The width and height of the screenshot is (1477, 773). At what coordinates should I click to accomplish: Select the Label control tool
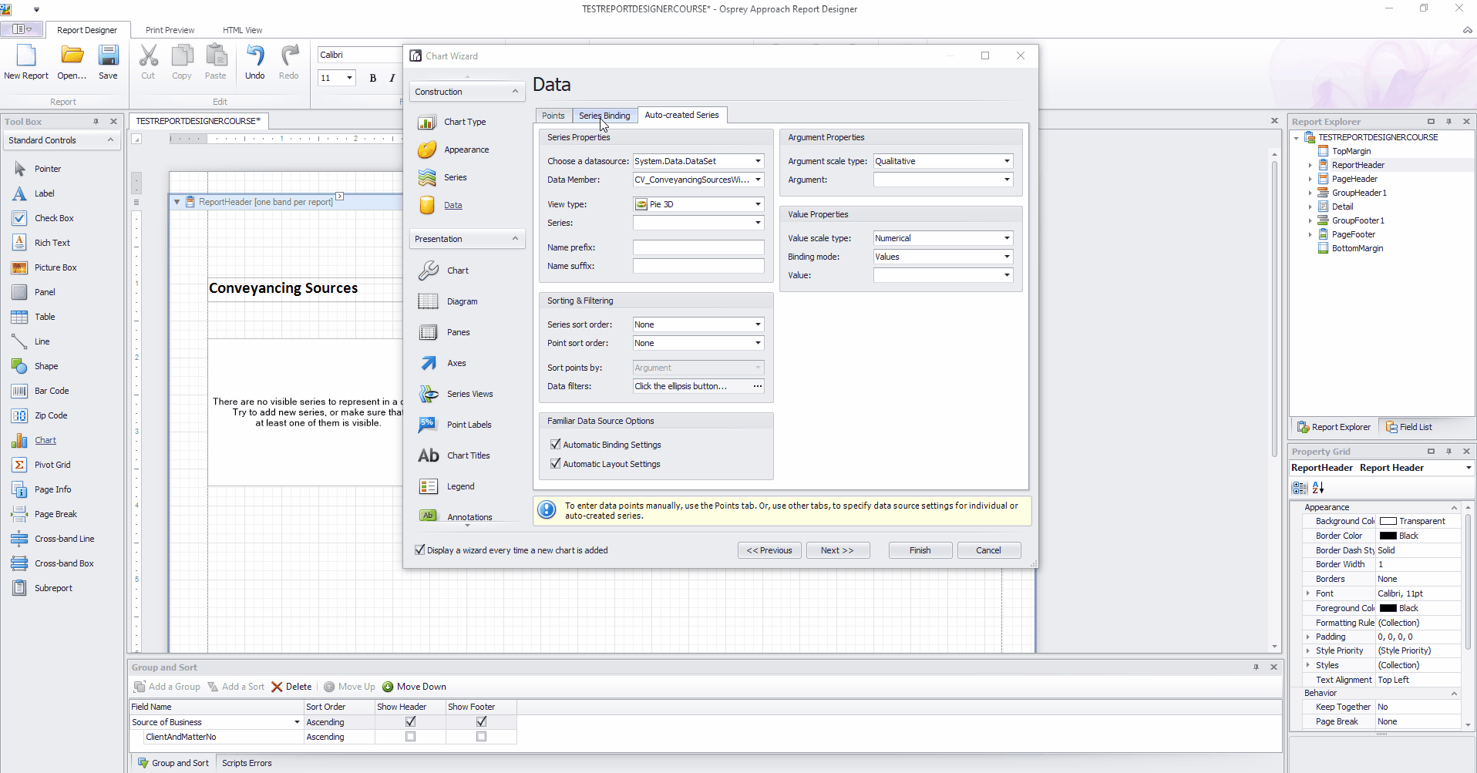pyautogui.click(x=44, y=193)
